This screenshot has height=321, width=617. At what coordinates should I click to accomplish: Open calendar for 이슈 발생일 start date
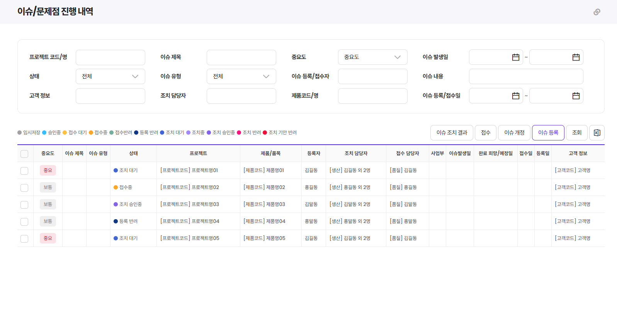coord(515,57)
